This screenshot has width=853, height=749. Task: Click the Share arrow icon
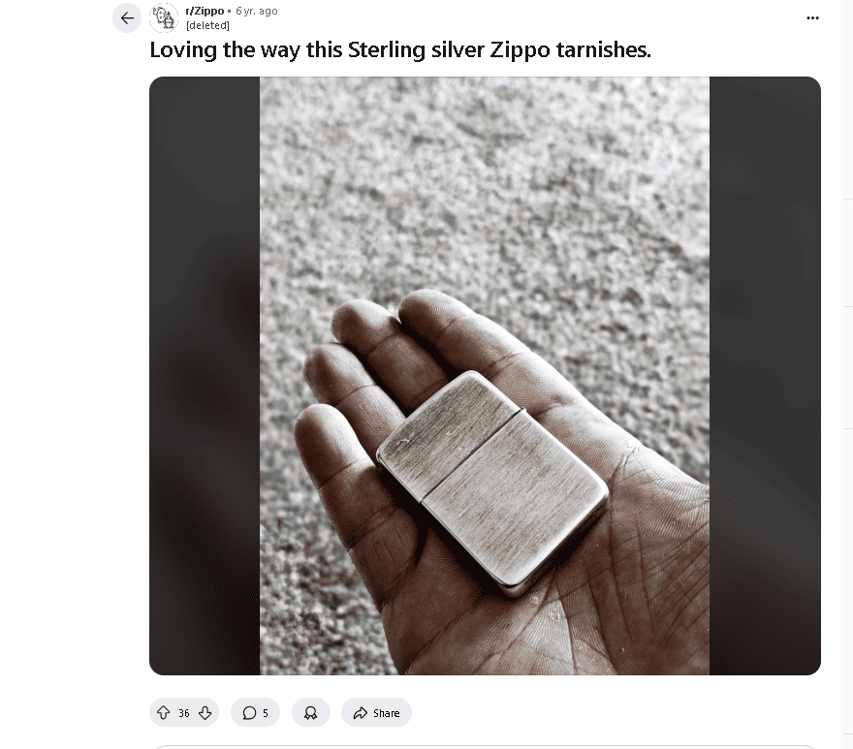point(361,713)
